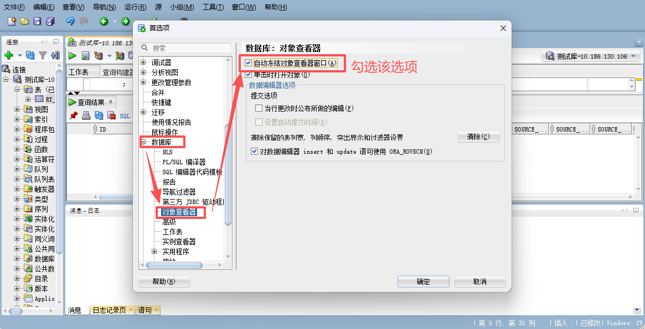Run statement with green play icon
645x329 pixels.
pyautogui.click(x=73, y=55)
